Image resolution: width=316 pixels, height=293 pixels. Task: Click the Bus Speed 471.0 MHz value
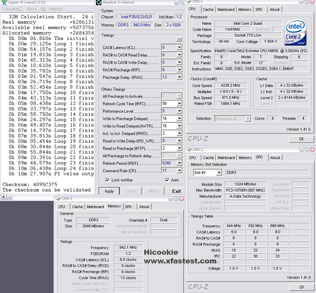230,97
